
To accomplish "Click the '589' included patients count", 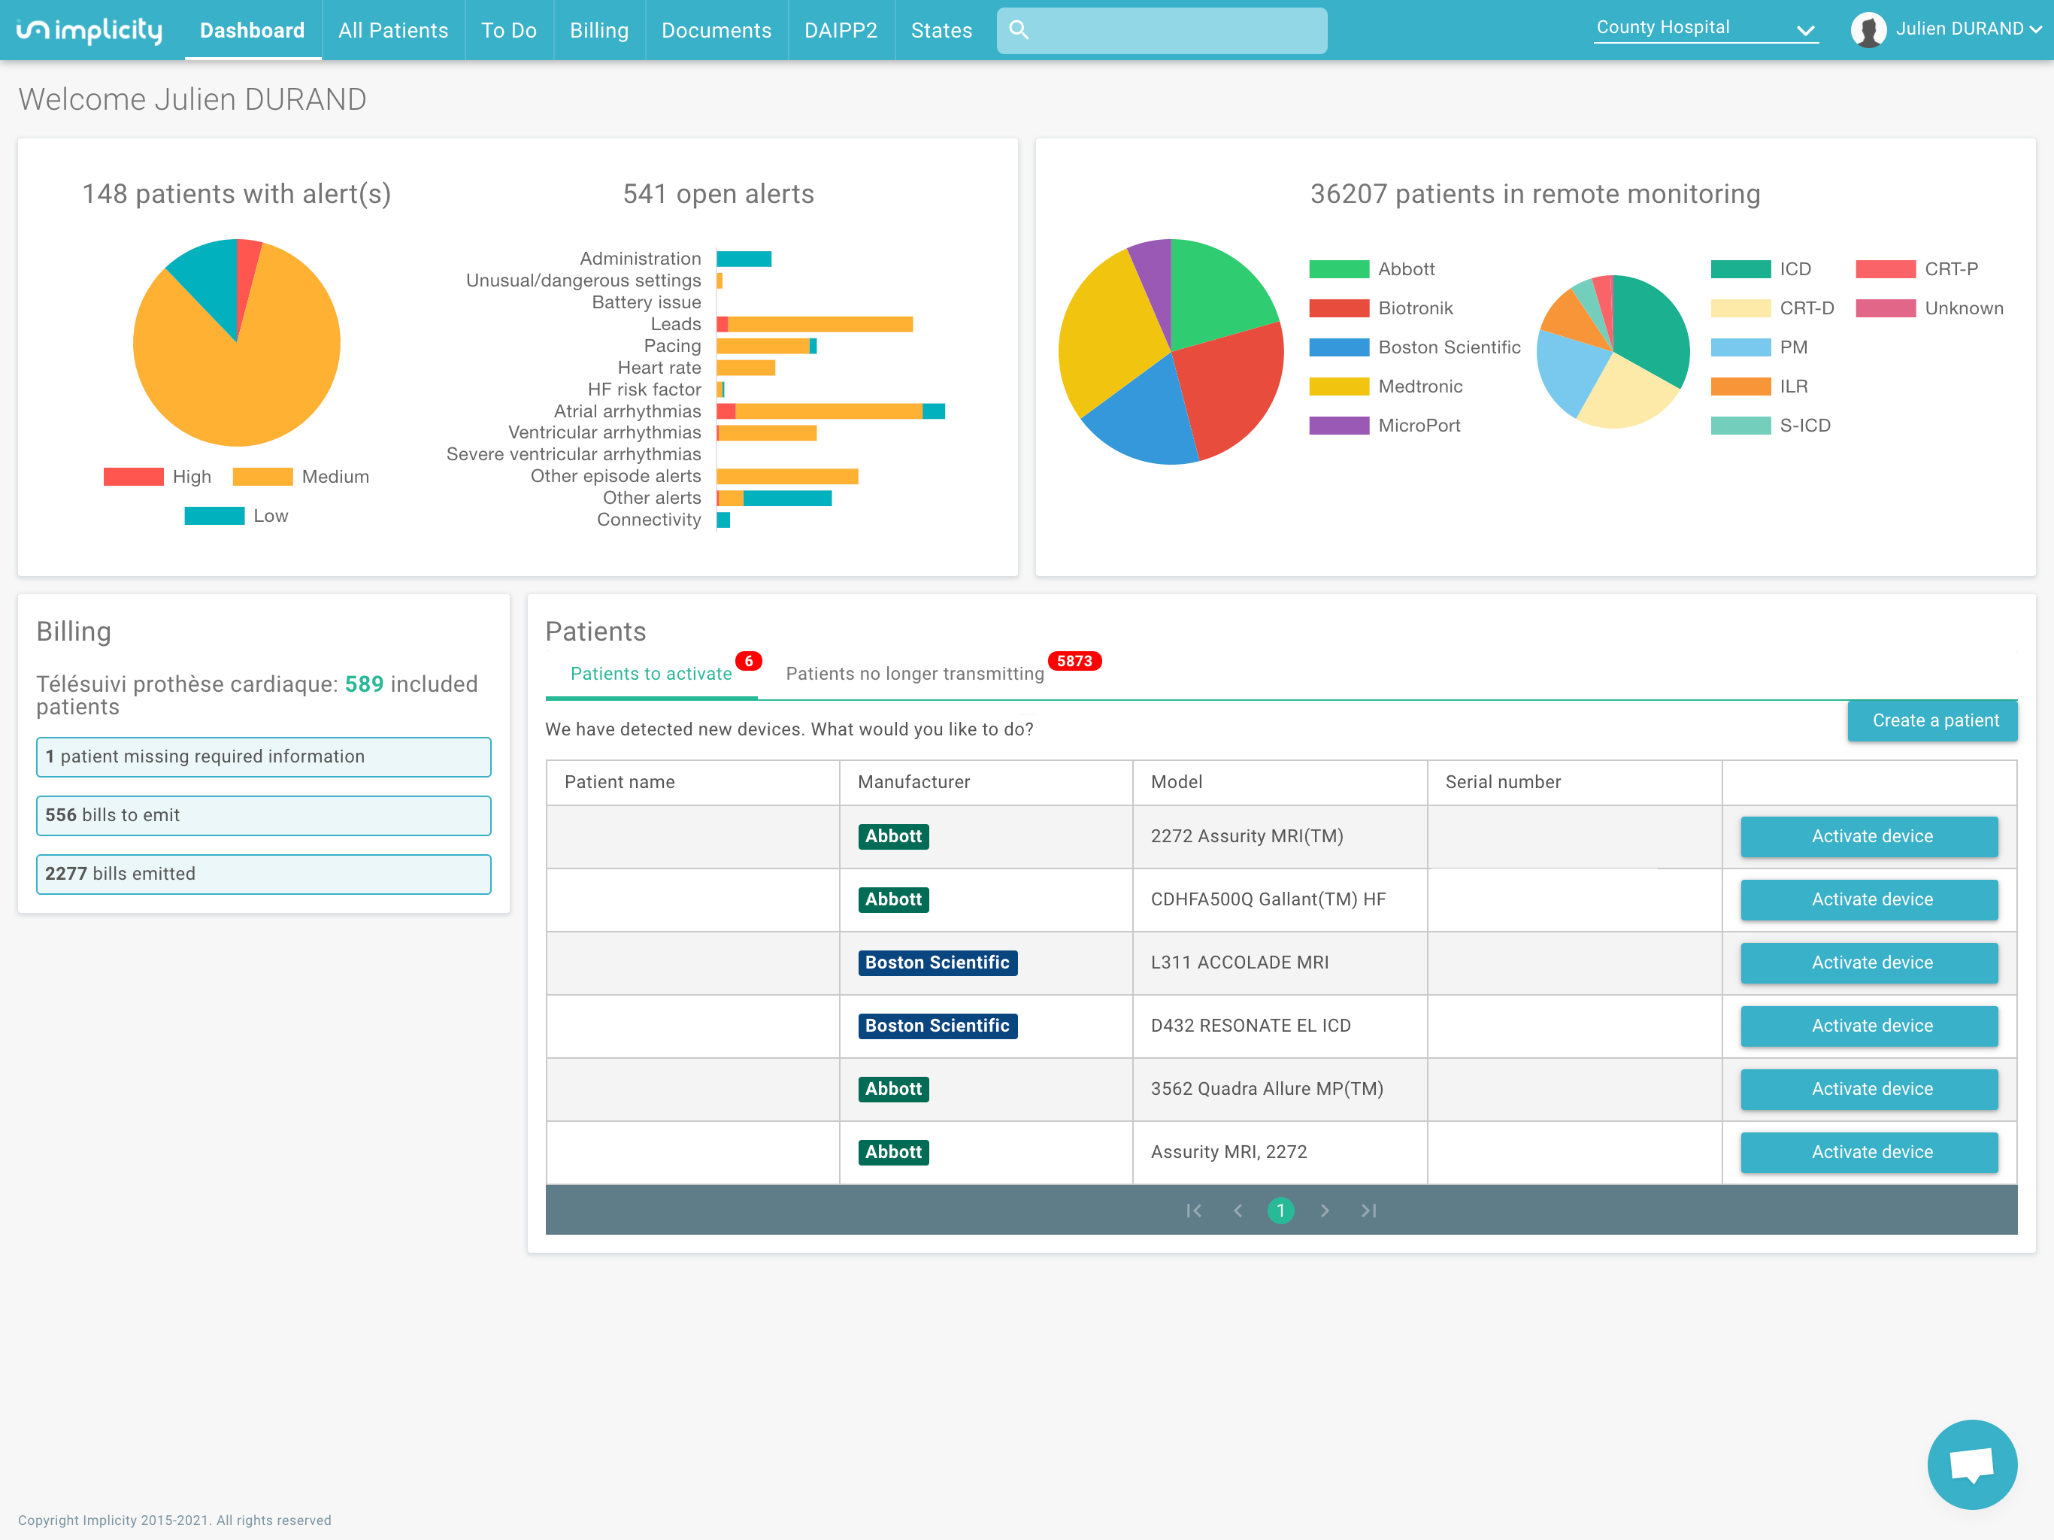I will pos(364,684).
